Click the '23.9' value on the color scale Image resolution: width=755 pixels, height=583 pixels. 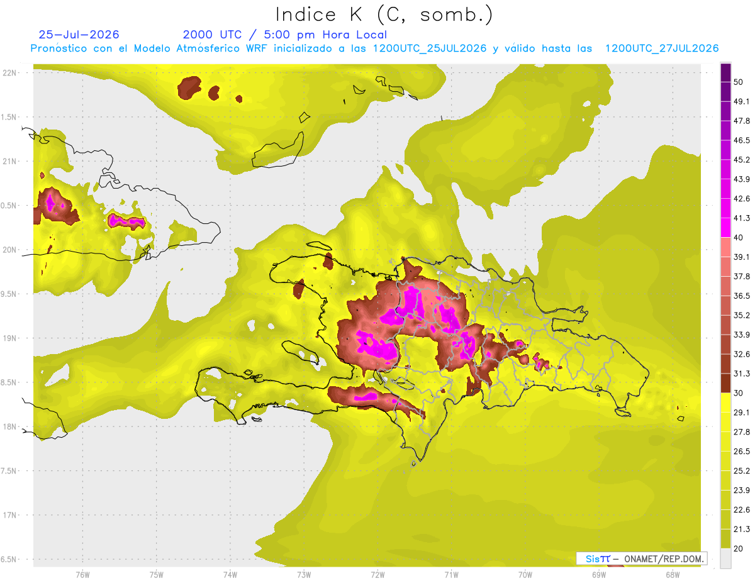click(742, 491)
